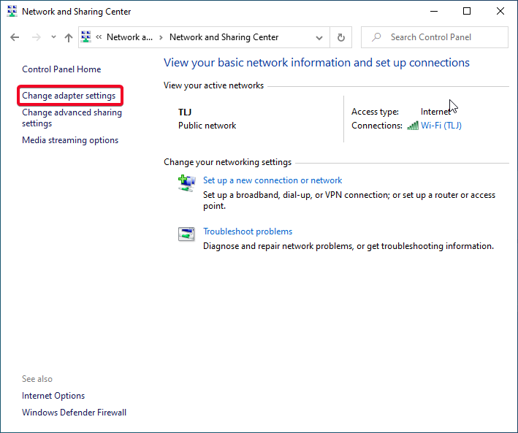518x433 pixels.
Task: Click the address bar network icon
Action: point(86,37)
